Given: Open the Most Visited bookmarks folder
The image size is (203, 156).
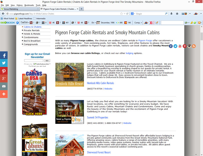Looking at the screenshot, I should [x=7, y=19].
